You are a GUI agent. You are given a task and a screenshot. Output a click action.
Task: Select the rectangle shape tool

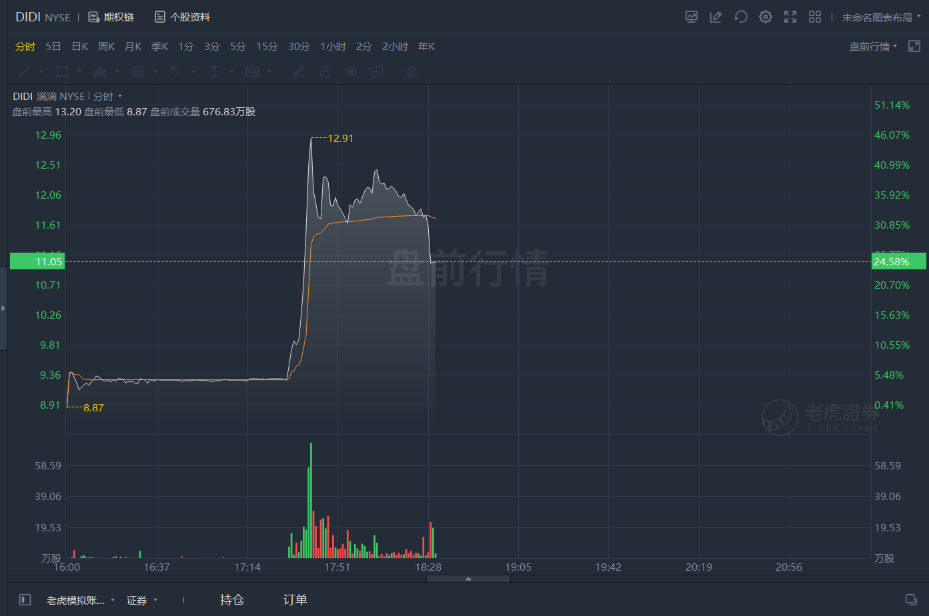pyautogui.click(x=63, y=71)
